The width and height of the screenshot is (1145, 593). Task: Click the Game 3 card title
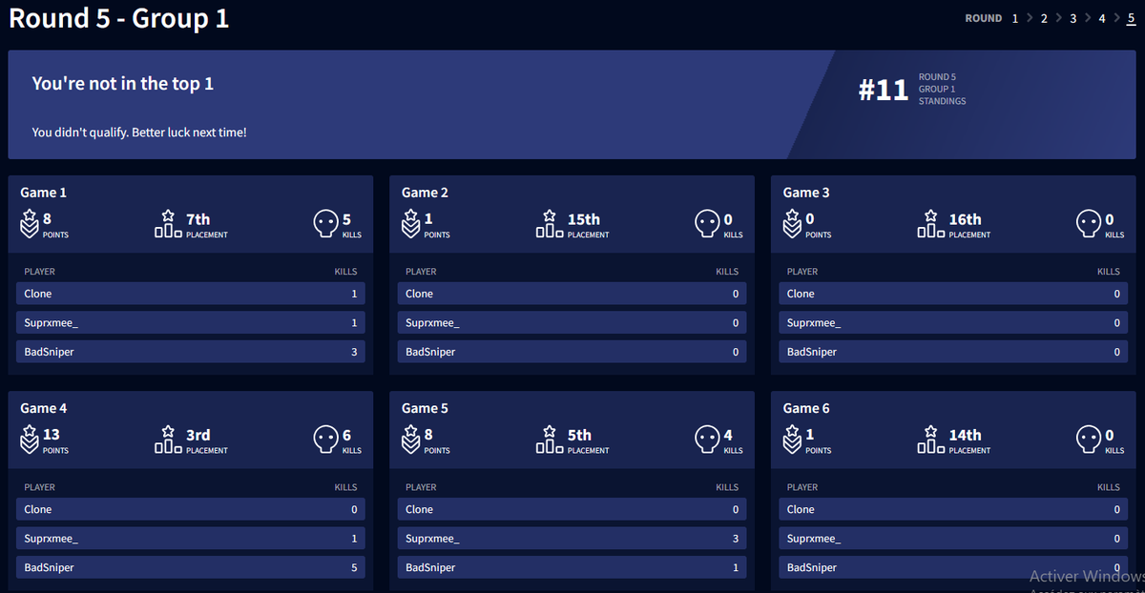[x=806, y=193]
